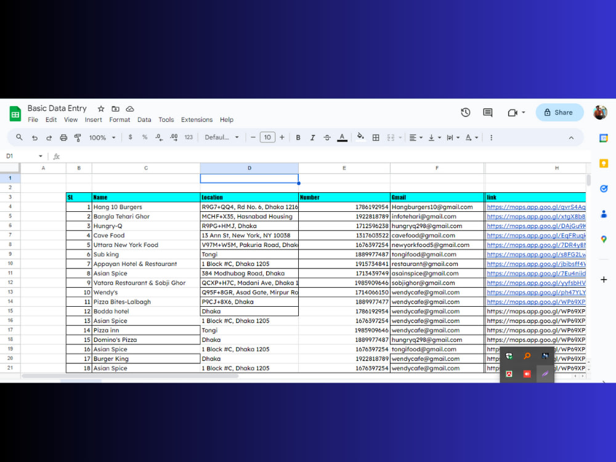Screen dimensions: 616x462
Task: Open the fill color picker
Action: tap(360, 137)
